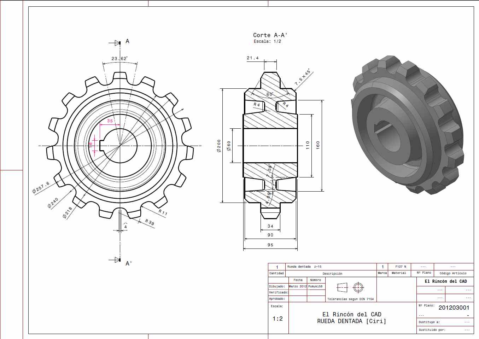Select the 34 width dimension
The image size is (479, 339).
pos(270,226)
